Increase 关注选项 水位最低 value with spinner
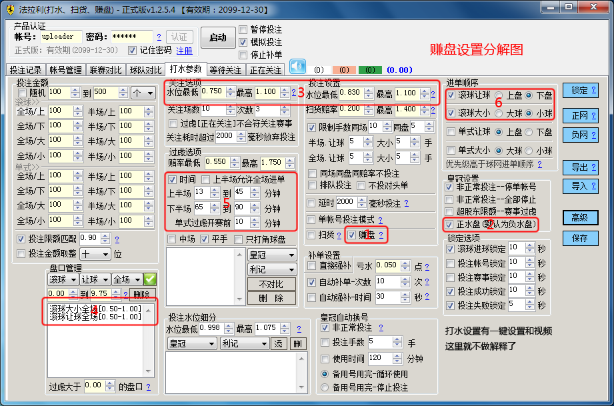The height and width of the screenshot is (406, 614). (x=231, y=89)
